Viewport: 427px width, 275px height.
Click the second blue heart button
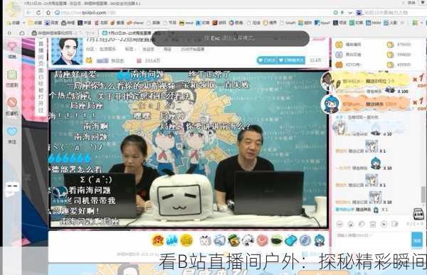(x=291, y=60)
